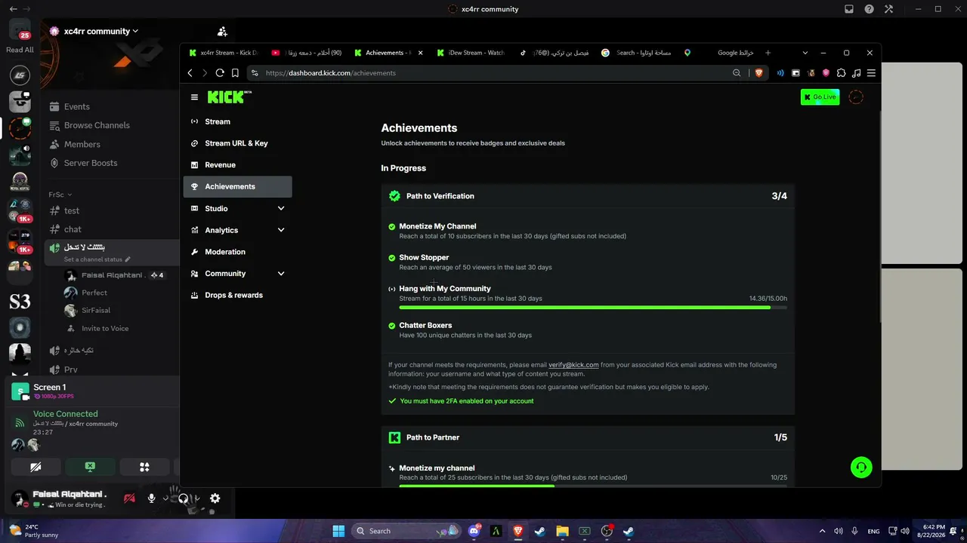Expand the Community submenu

[x=281, y=273]
